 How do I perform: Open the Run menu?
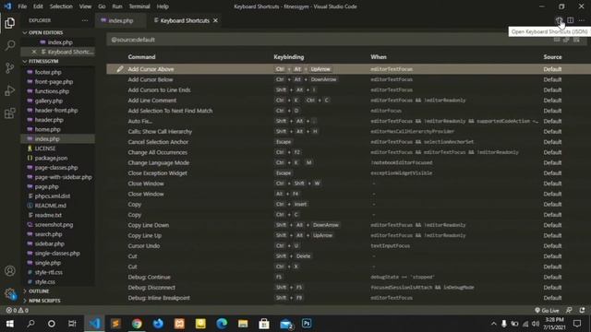pos(117,6)
